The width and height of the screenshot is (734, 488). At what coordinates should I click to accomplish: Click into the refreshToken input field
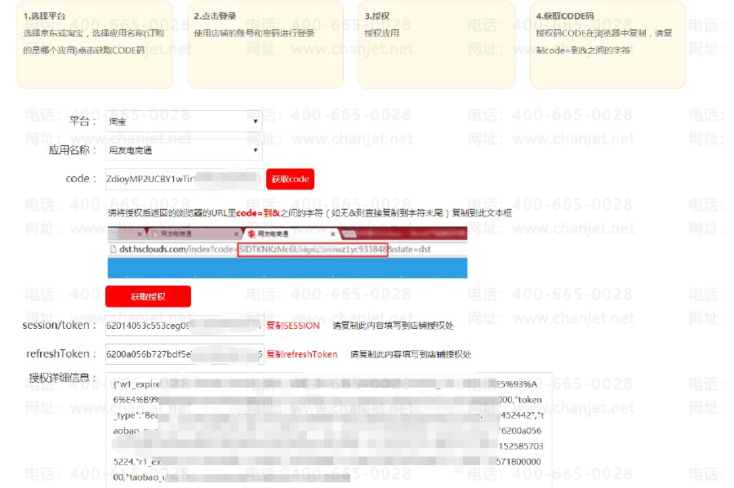point(185,354)
